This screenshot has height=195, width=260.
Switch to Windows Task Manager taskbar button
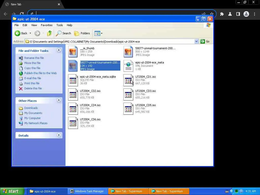pos(88,191)
